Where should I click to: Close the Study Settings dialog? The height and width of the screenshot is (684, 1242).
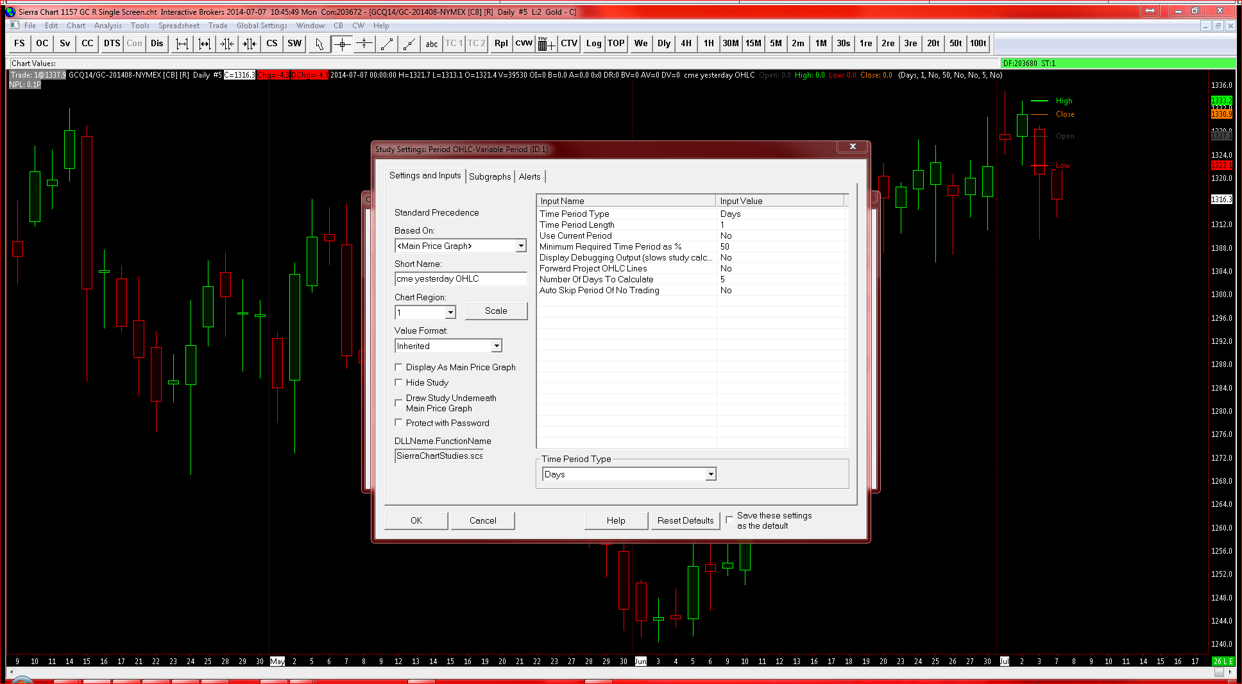tap(853, 147)
